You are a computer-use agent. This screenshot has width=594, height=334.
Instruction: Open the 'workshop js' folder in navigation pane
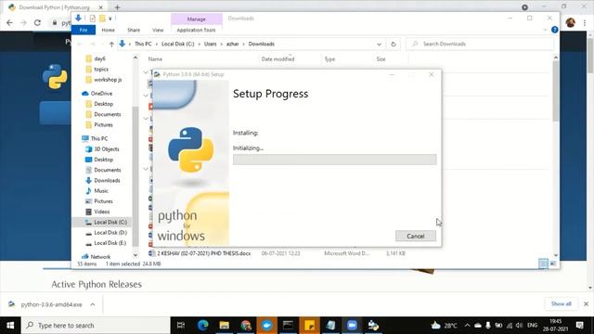click(108, 80)
